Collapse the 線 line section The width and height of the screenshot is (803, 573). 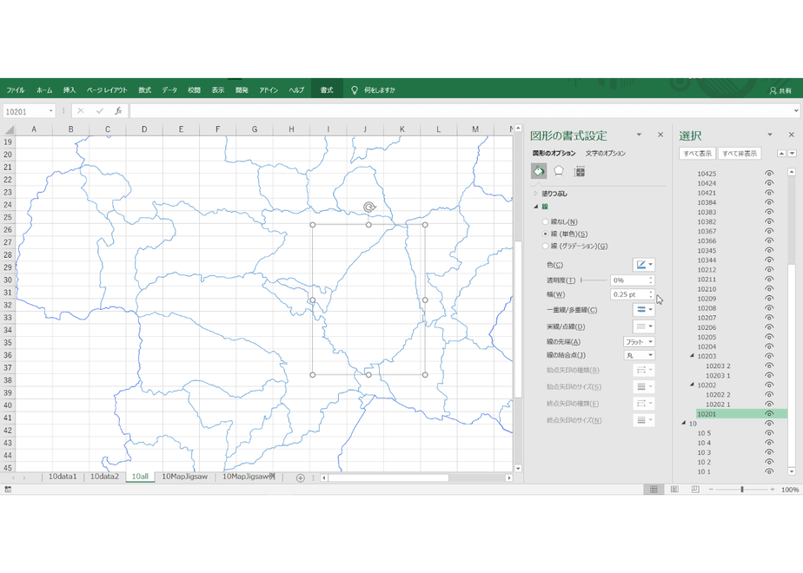tap(536, 207)
